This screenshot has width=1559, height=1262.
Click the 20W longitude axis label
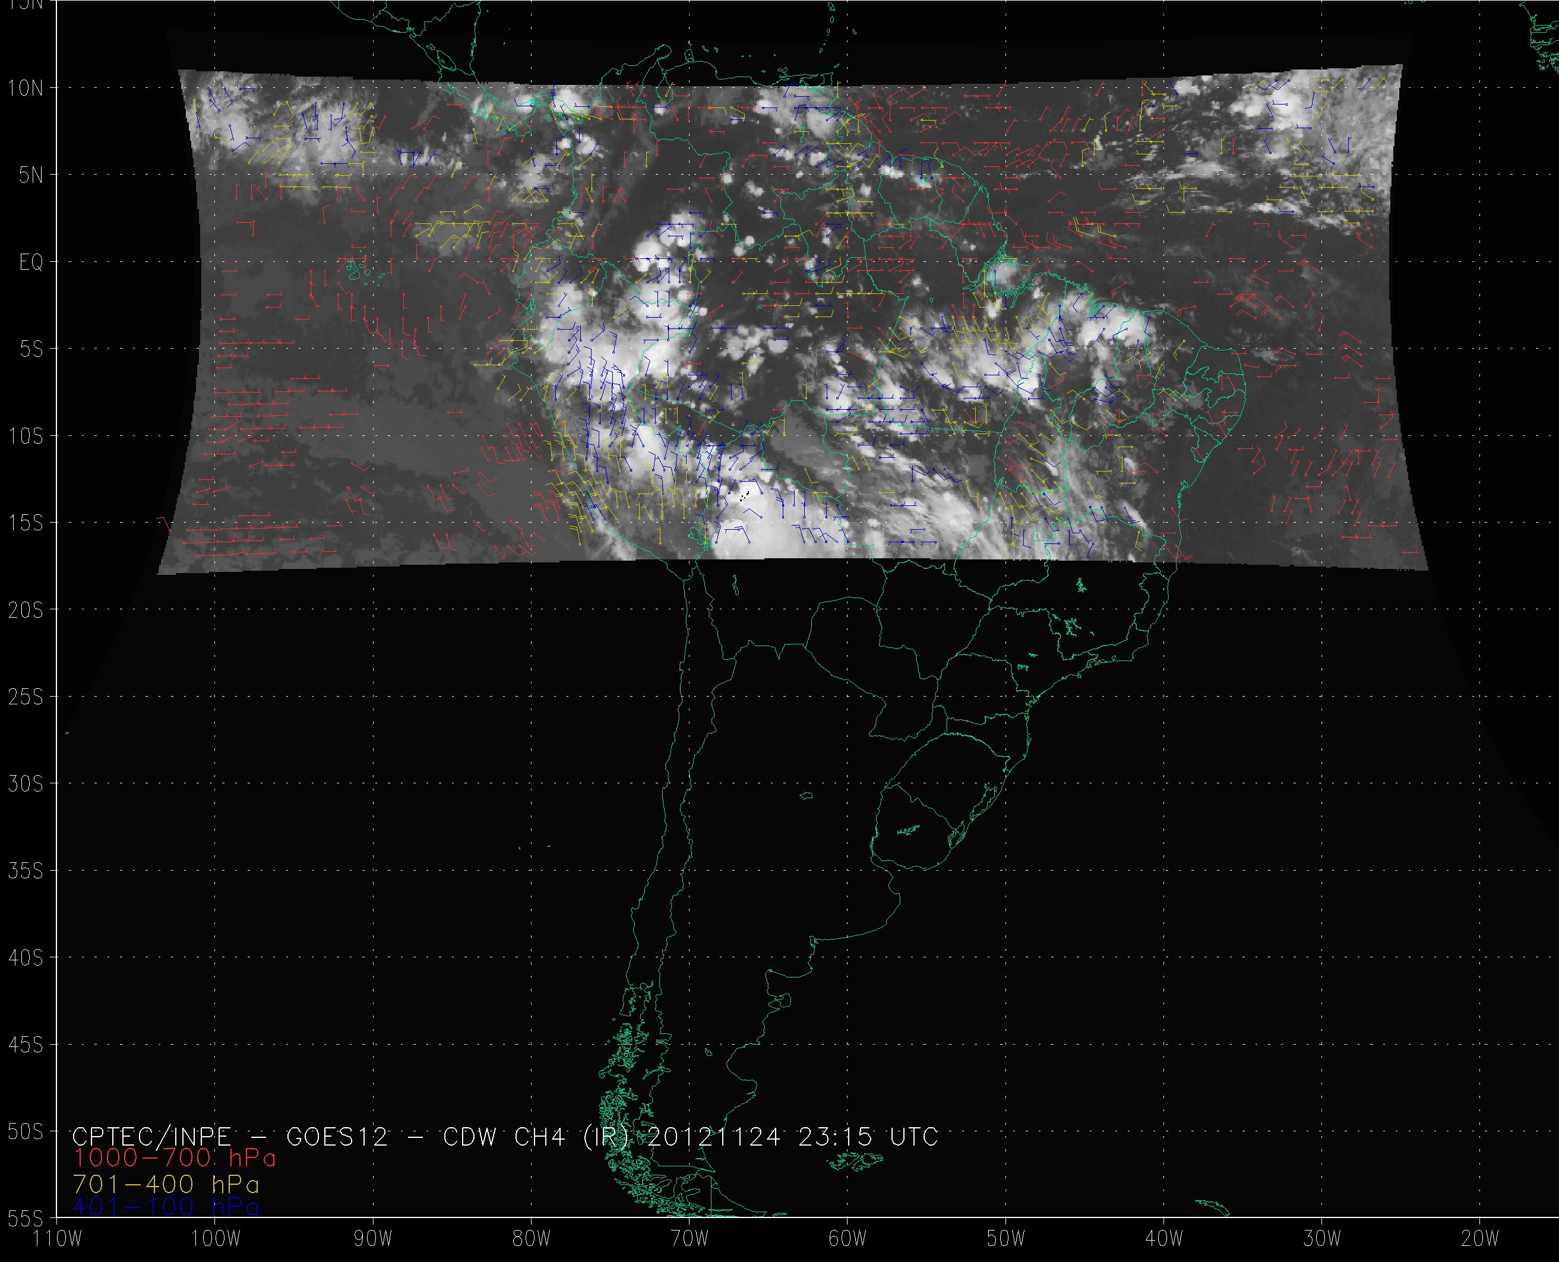1480,1238
